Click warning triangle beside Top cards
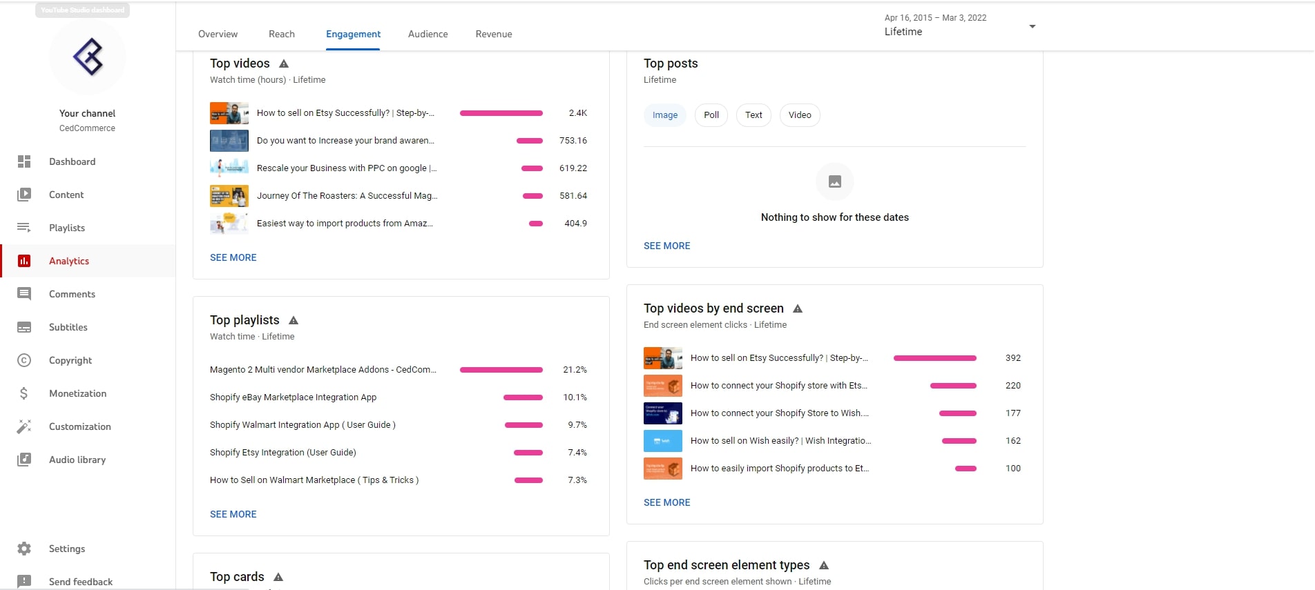This screenshot has width=1315, height=590. pyautogui.click(x=278, y=577)
